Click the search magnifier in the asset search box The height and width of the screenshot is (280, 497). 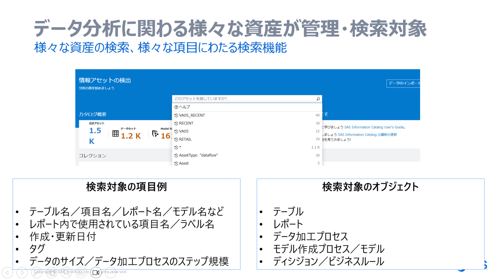tap(318, 99)
